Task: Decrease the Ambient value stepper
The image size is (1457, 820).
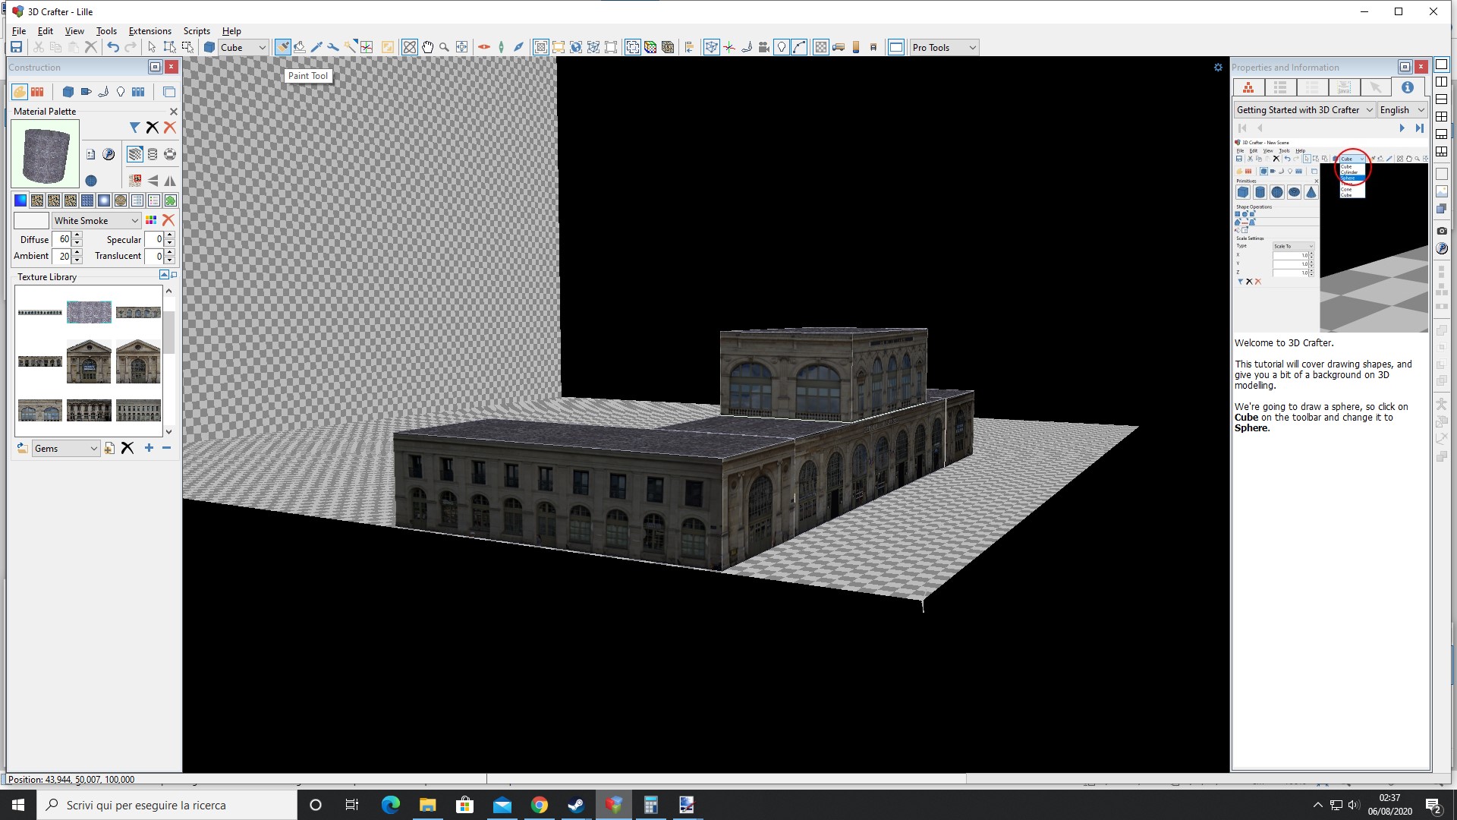Action: pos(77,260)
